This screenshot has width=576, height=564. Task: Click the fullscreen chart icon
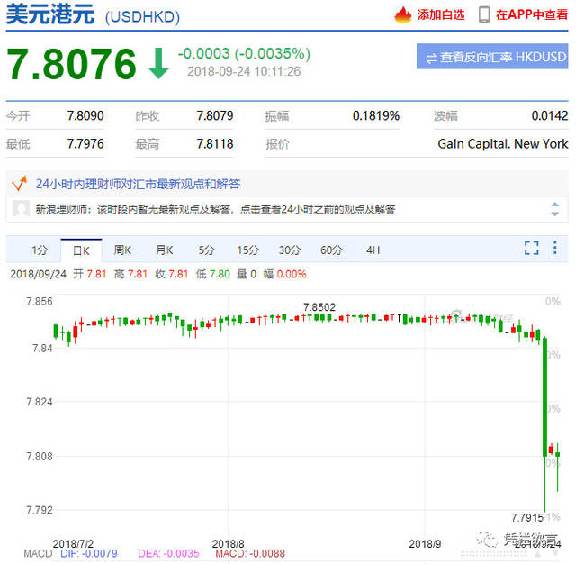tap(531, 249)
